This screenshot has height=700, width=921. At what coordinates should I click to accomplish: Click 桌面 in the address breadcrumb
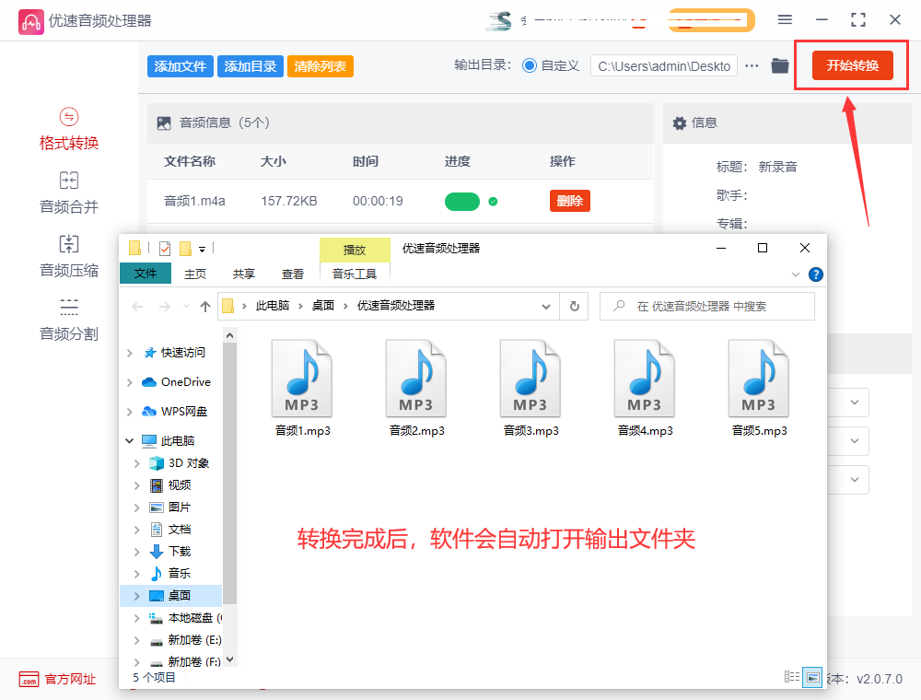pyautogui.click(x=322, y=306)
